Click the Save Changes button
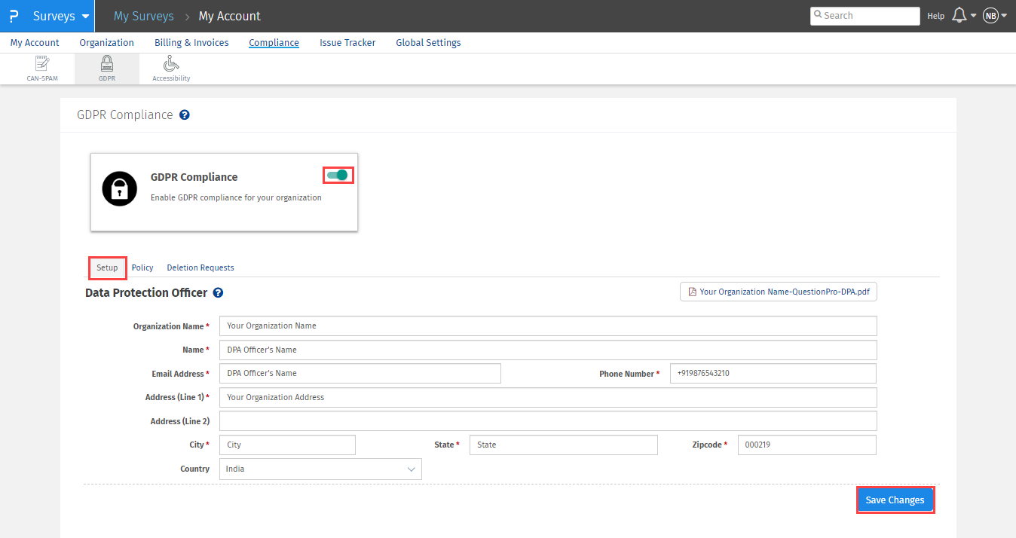This screenshot has width=1016, height=538. pyautogui.click(x=895, y=500)
